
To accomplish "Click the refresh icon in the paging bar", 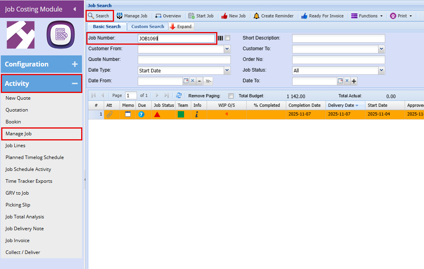I will pos(179,95).
